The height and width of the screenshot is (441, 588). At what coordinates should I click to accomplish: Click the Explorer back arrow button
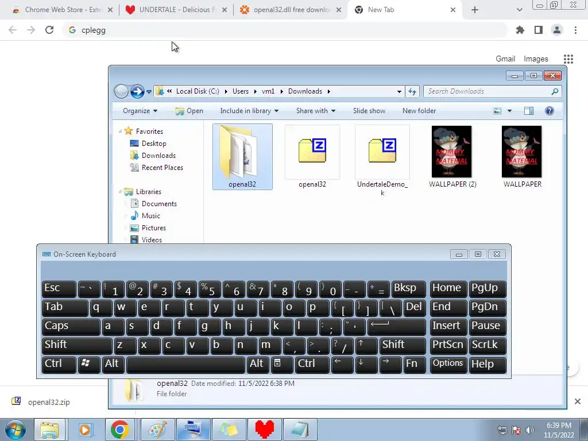[121, 91]
